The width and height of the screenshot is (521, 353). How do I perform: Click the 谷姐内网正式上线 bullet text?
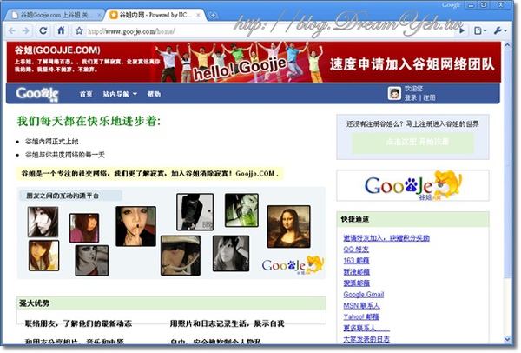point(52,142)
